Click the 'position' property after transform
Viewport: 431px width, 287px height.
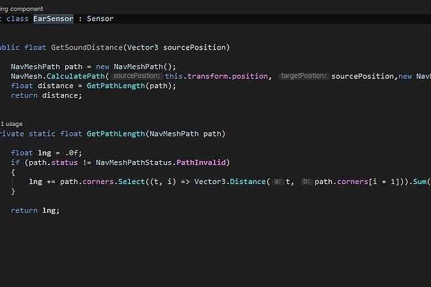[x=250, y=76]
